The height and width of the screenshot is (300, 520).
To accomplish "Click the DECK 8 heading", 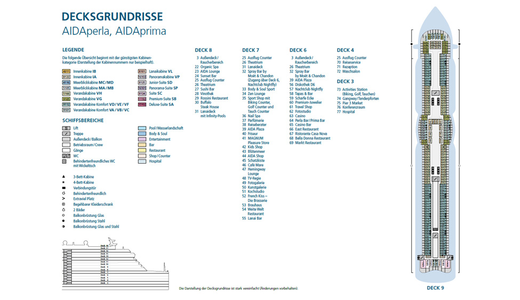I will [x=203, y=51].
